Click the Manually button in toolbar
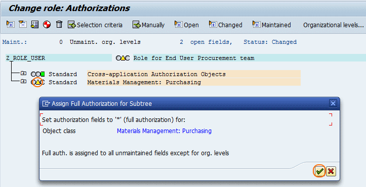The image size is (366, 187). click(x=148, y=25)
